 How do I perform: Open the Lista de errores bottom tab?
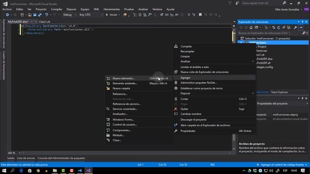(26, 158)
